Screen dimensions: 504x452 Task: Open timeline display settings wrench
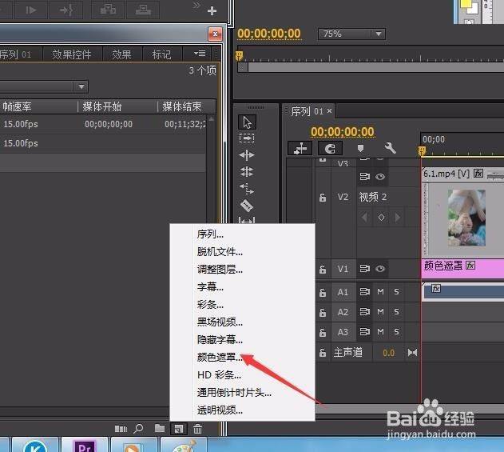coord(391,149)
